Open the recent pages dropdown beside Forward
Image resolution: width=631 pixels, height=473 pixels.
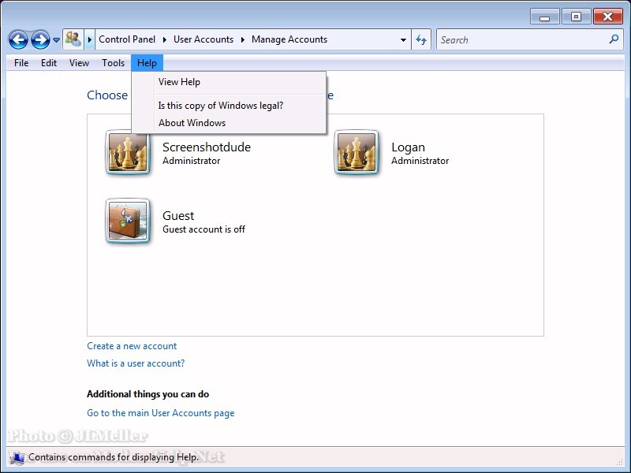coord(56,40)
